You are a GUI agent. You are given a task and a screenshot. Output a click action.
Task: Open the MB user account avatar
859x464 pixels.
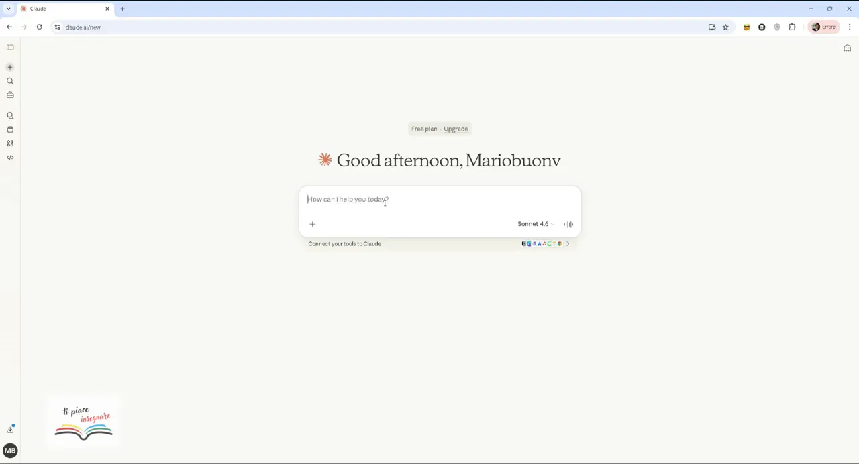point(10,451)
